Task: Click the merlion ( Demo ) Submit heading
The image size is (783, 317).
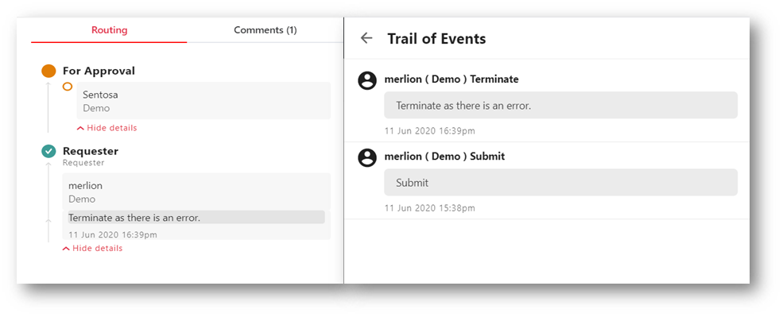Action: [444, 157]
